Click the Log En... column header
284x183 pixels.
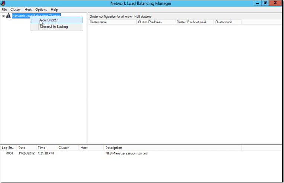coord(9,148)
